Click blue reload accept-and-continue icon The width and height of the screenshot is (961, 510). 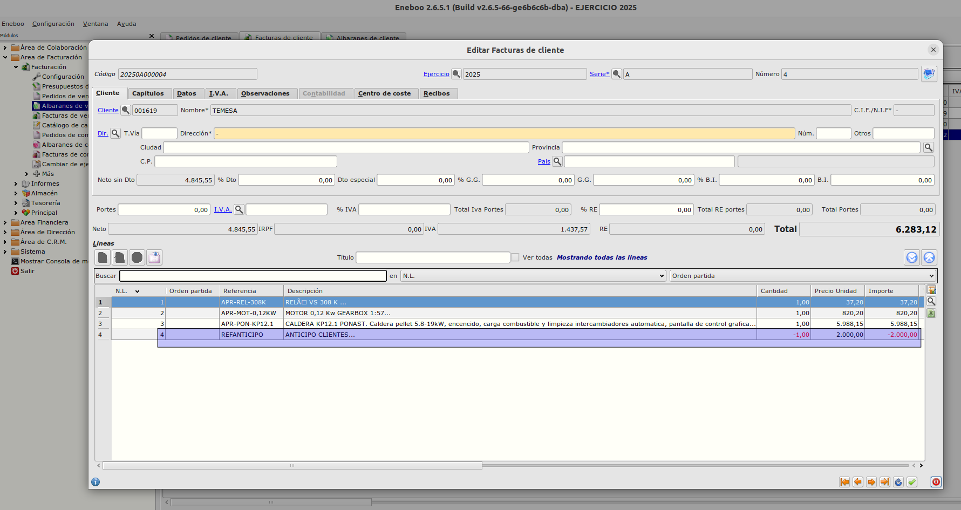coord(898,482)
